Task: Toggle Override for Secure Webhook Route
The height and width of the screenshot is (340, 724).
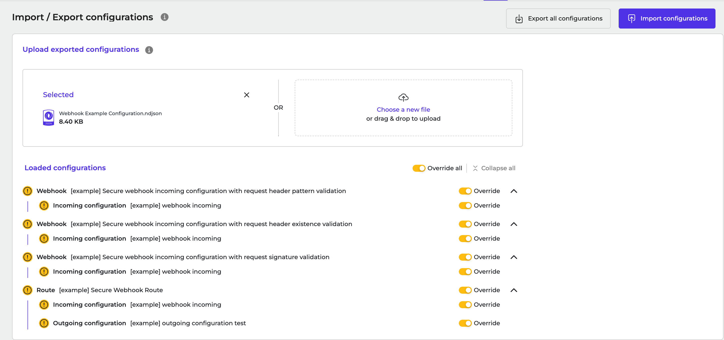Action: 465,290
